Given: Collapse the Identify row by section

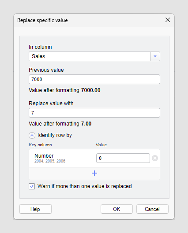Looking at the screenshot, I should (32, 135).
